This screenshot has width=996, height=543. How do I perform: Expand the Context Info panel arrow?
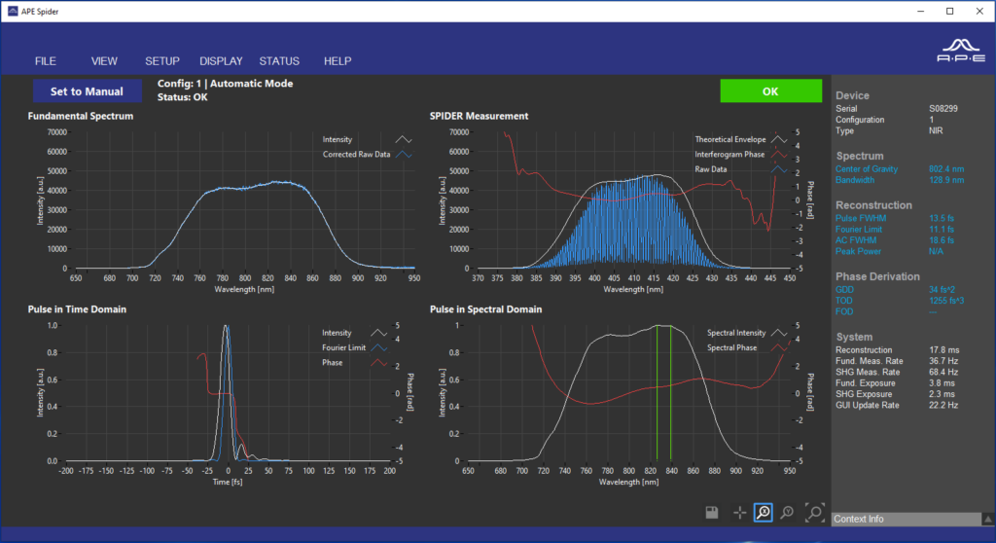(988, 519)
